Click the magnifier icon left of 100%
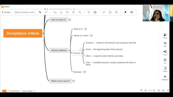 pyautogui.click(x=145, y=91)
